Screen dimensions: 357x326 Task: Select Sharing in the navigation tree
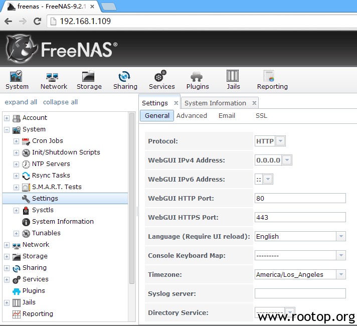[35, 268]
